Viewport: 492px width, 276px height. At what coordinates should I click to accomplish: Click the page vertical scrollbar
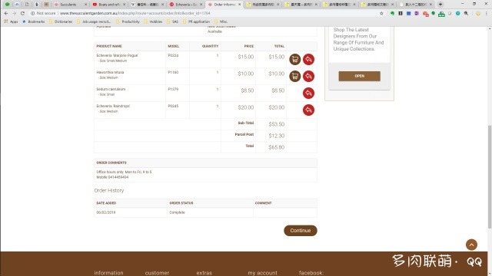coord(490,177)
